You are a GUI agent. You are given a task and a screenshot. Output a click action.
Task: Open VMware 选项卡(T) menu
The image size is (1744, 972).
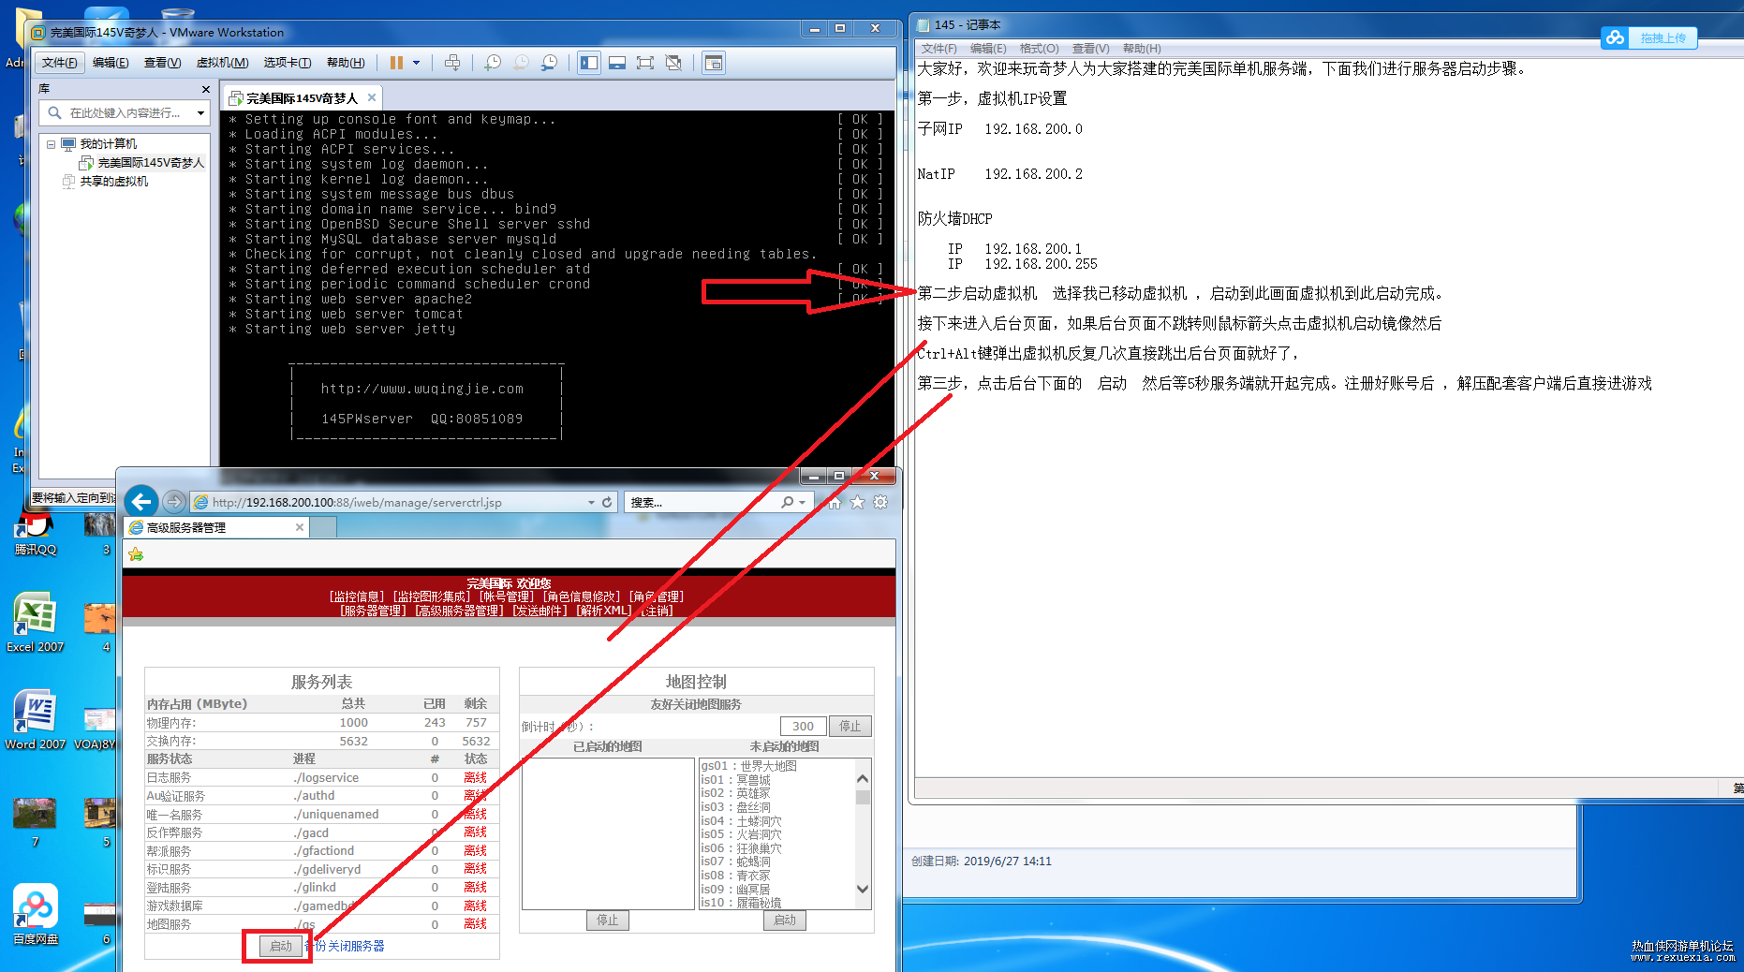[288, 63]
